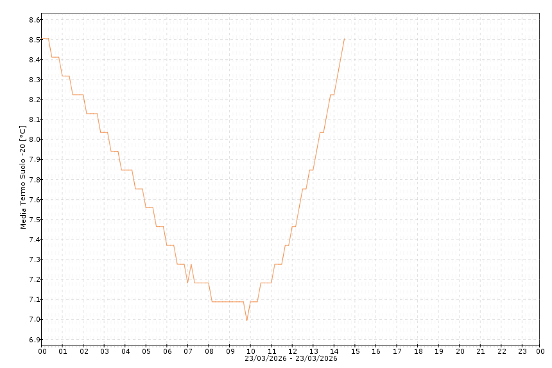Select the date range label 23/03/2026 - 23/03/2026
The width and height of the screenshot is (552, 368).
(291, 358)
